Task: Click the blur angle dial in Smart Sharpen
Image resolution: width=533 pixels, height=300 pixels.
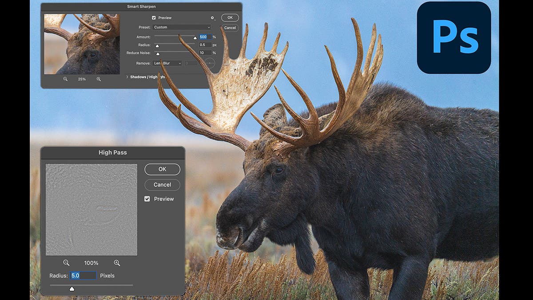Action: (209, 64)
